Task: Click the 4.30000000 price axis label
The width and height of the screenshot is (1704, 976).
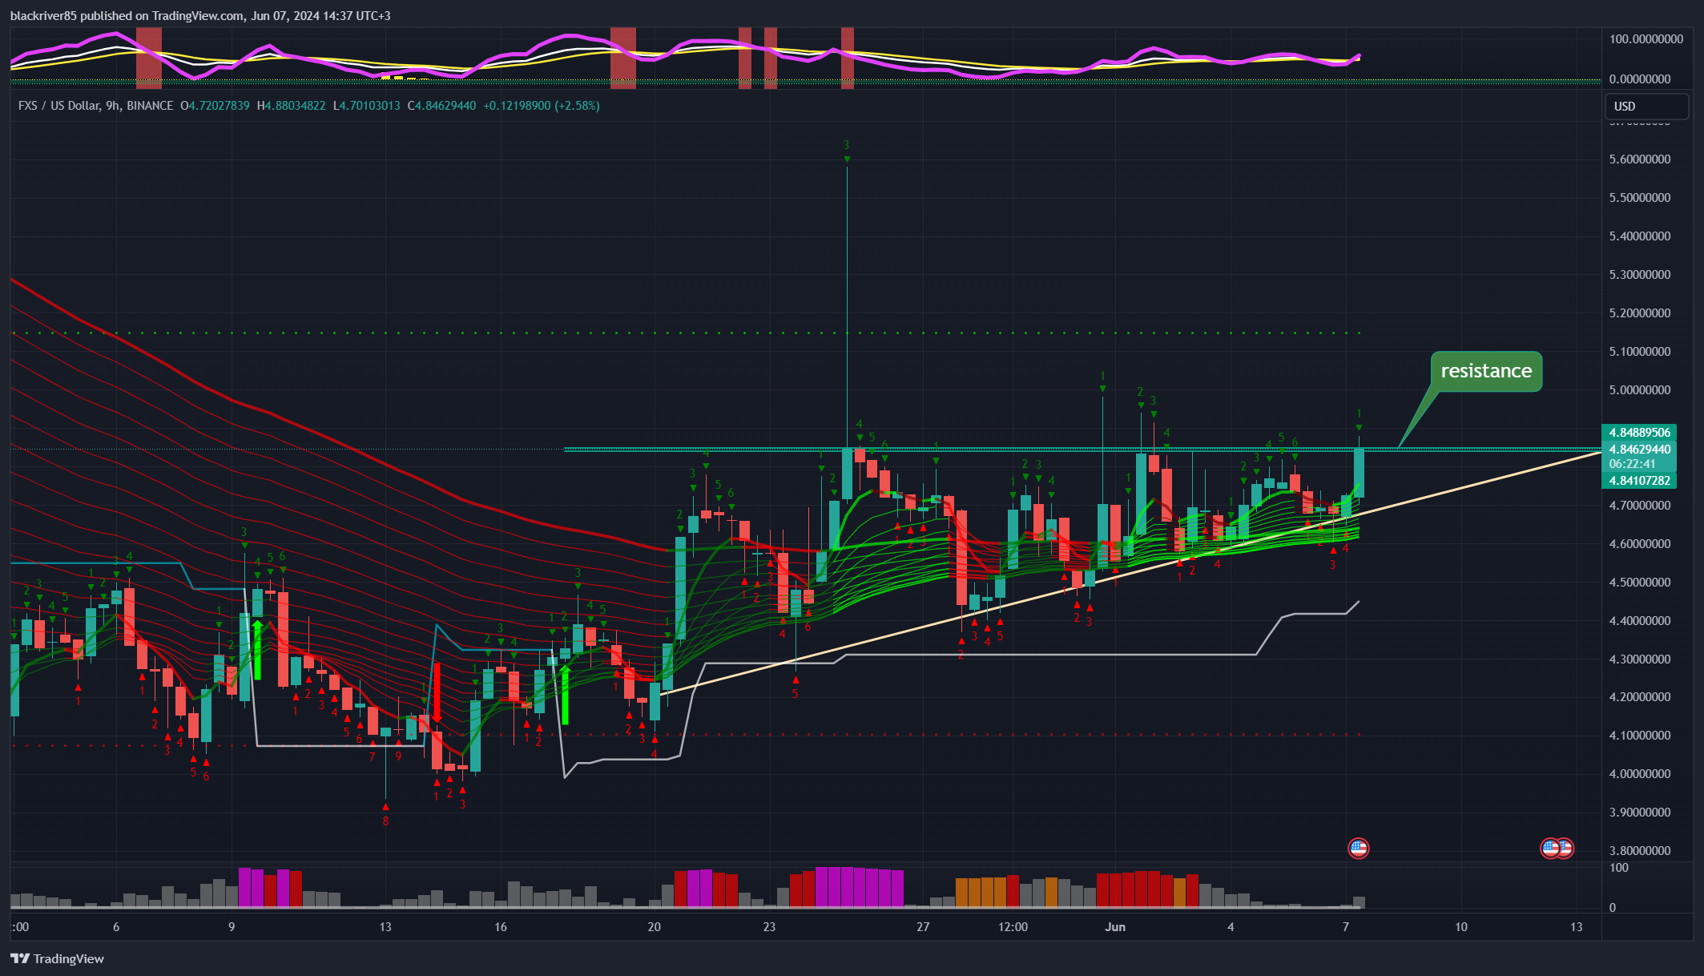Action: coord(1640,659)
